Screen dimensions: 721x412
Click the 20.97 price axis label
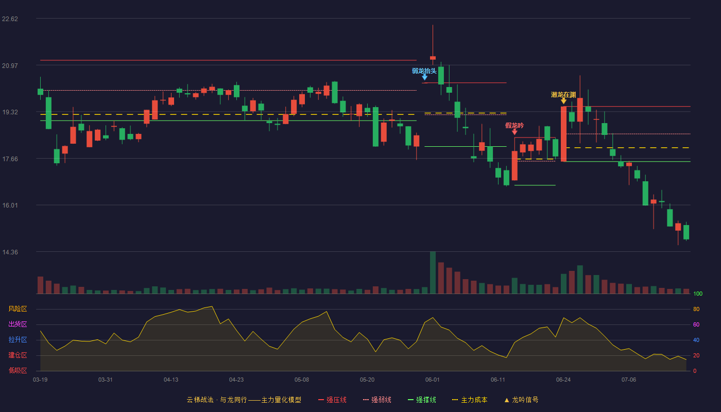10,65
